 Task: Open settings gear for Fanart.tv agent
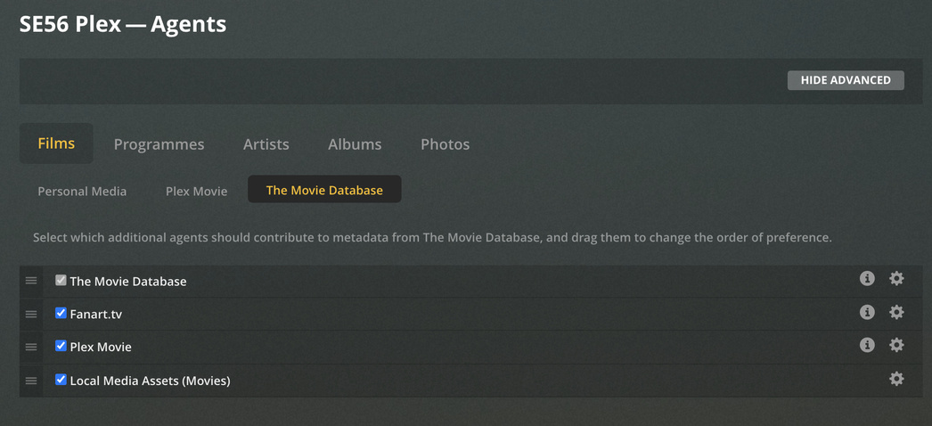click(896, 312)
